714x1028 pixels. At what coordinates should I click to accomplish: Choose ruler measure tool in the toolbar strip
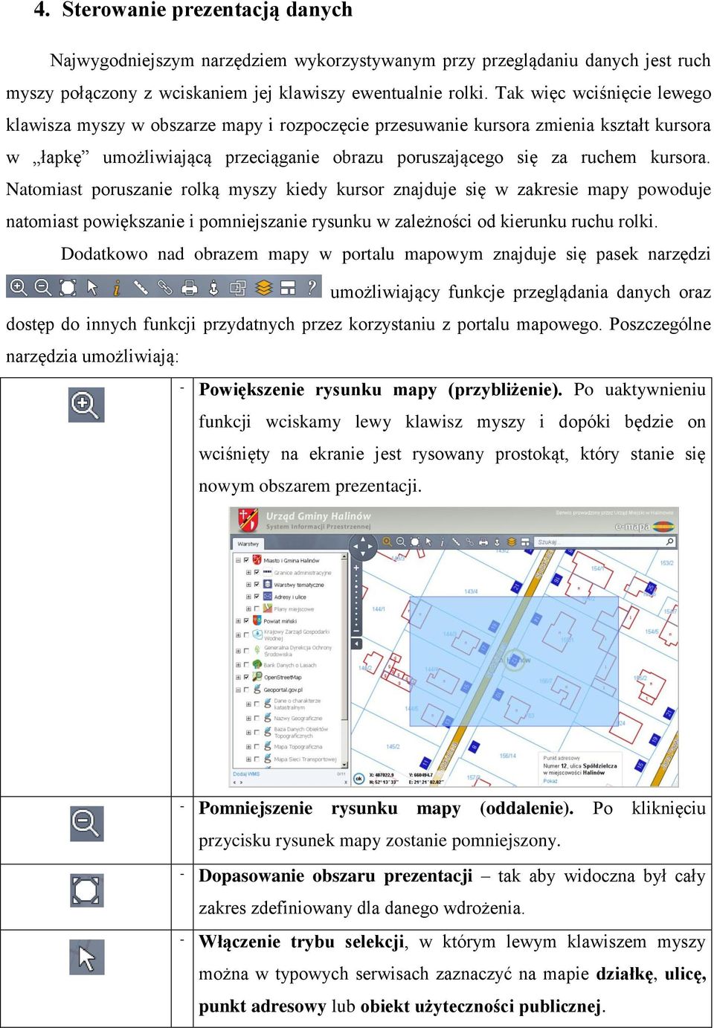pos(141,287)
